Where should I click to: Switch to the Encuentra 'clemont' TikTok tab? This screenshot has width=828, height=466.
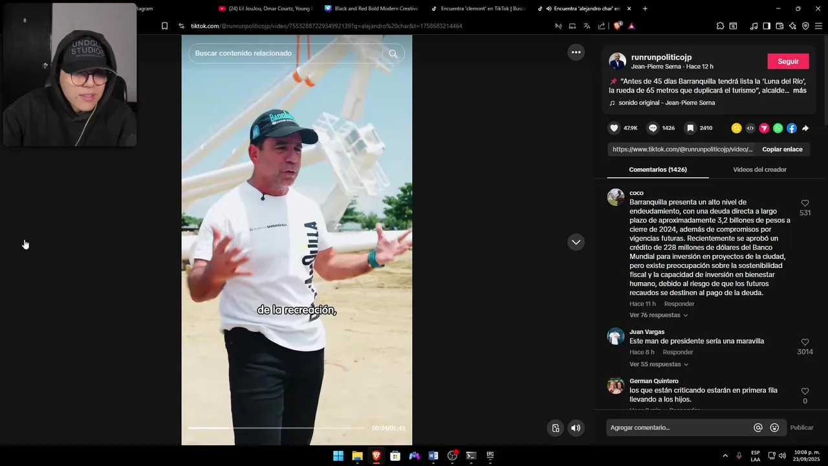click(478, 8)
